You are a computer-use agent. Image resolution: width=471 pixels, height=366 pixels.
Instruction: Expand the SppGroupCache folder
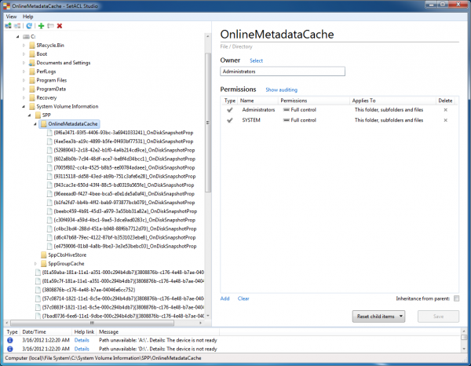coord(35,264)
